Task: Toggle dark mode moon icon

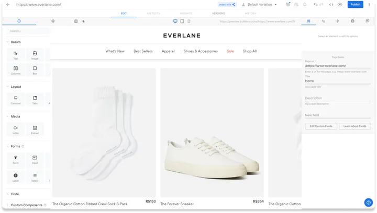Action: [x=84, y=21]
